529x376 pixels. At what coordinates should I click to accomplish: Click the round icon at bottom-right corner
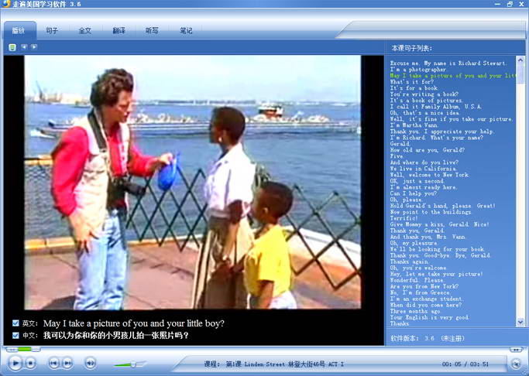(x=516, y=364)
